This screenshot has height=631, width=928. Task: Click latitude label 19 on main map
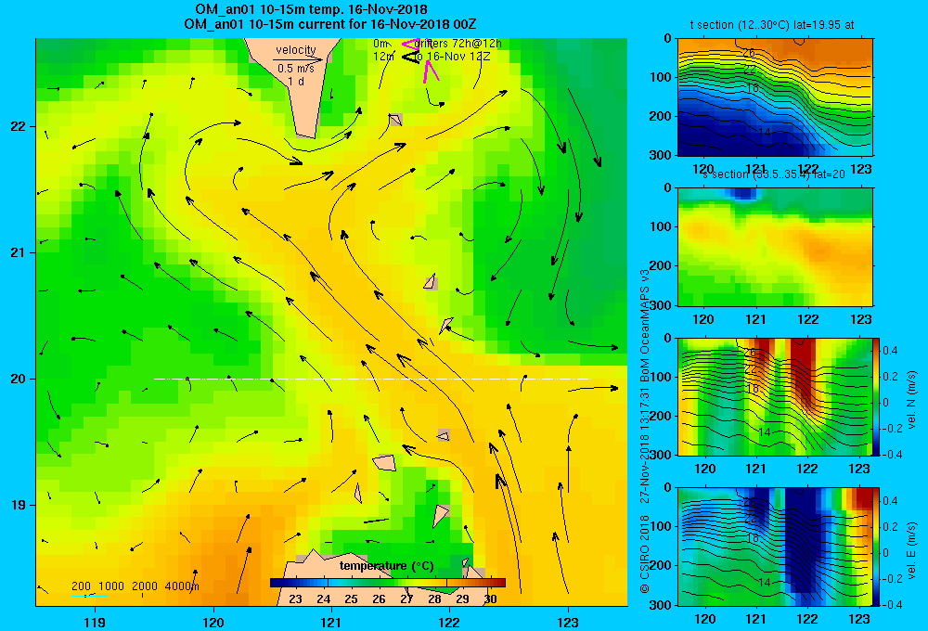coord(18,505)
